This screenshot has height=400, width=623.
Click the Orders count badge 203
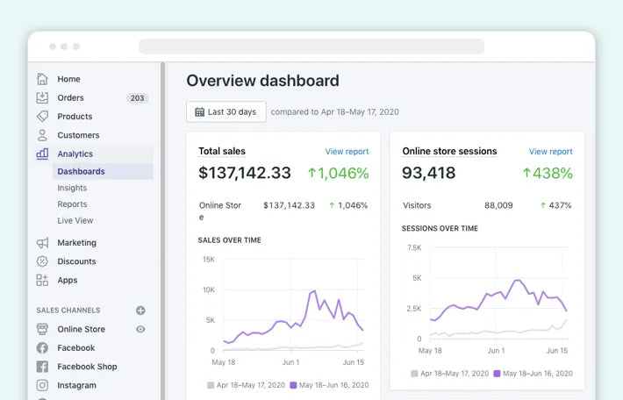(137, 98)
